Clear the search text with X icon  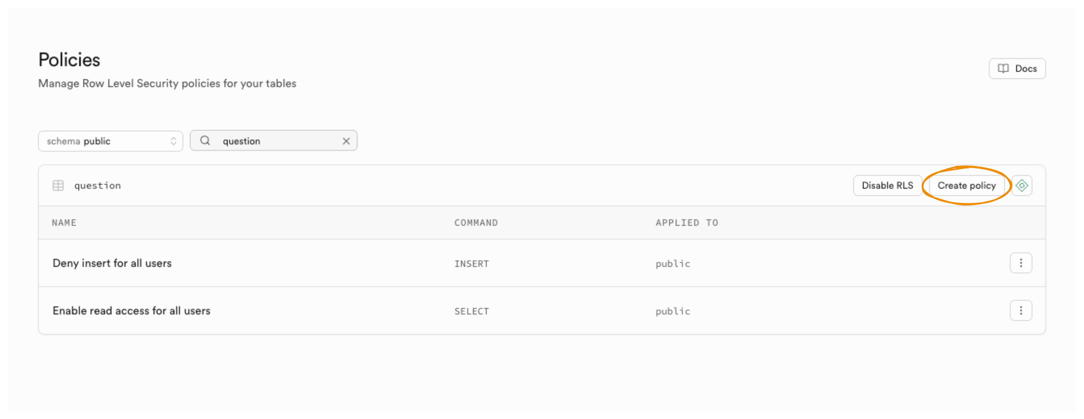pos(346,141)
